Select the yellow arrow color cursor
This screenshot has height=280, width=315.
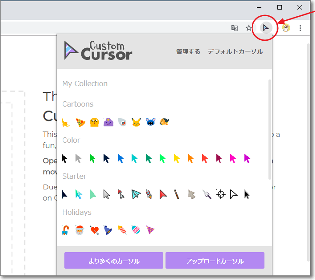pos(177,158)
